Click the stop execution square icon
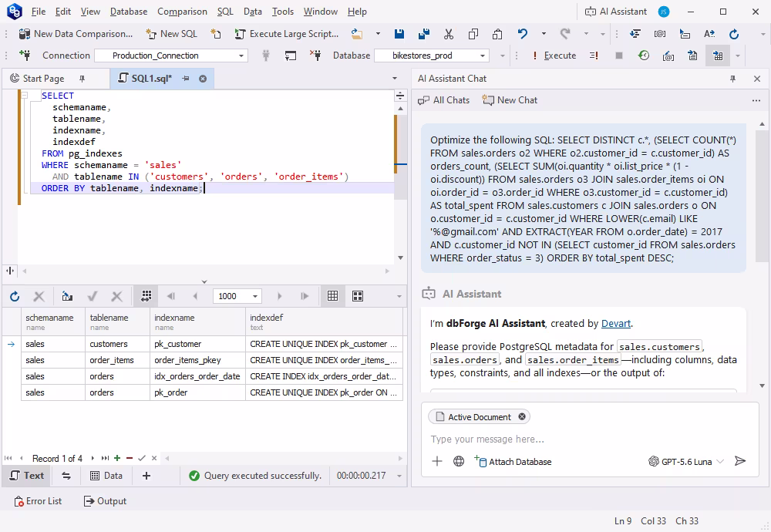This screenshot has width=771, height=532. (x=619, y=56)
